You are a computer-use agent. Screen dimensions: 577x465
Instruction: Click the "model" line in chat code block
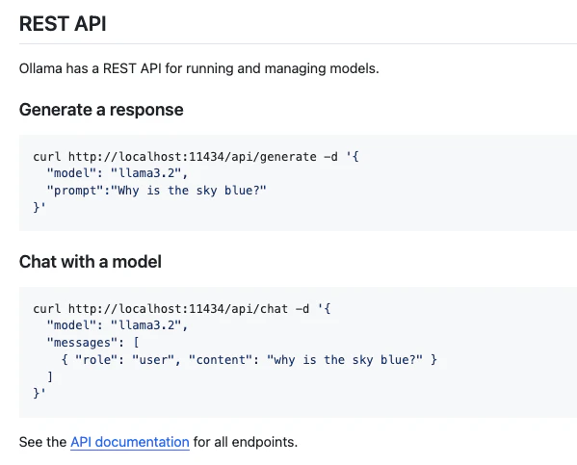point(118,325)
